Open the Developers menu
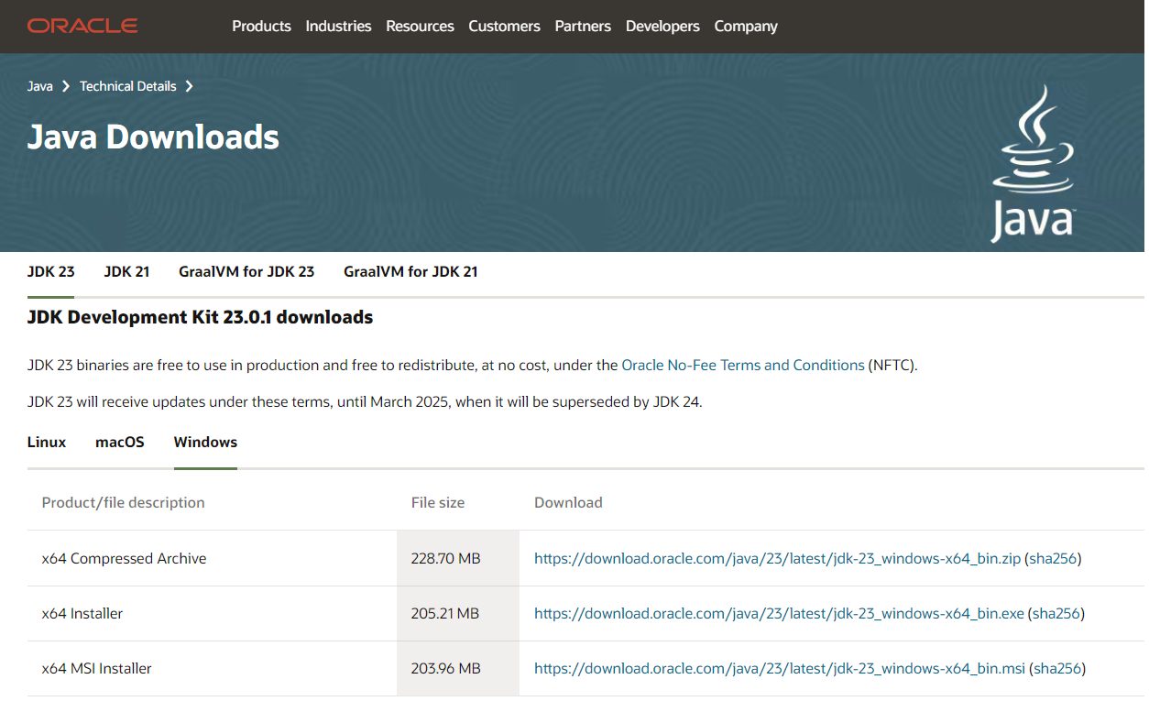The height and width of the screenshot is (712, 1149). [662, 26]
